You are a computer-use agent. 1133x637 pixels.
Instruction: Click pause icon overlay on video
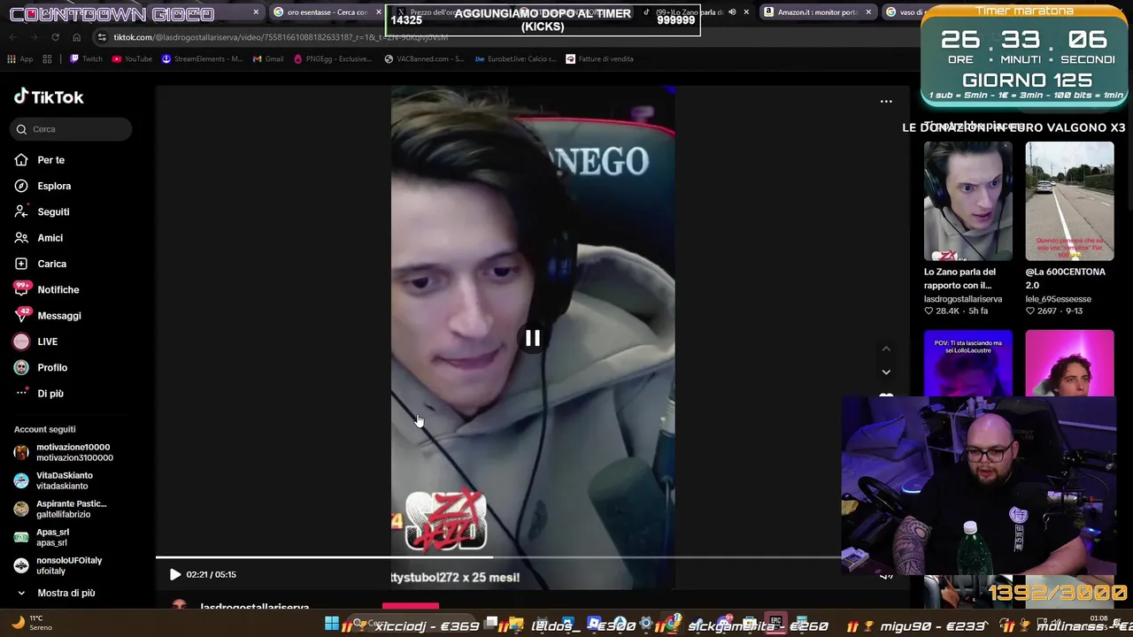(x=533, y=338)
